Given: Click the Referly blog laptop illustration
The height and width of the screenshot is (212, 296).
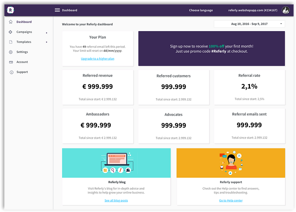Looking at the screenshot, I should click(117, 163).
